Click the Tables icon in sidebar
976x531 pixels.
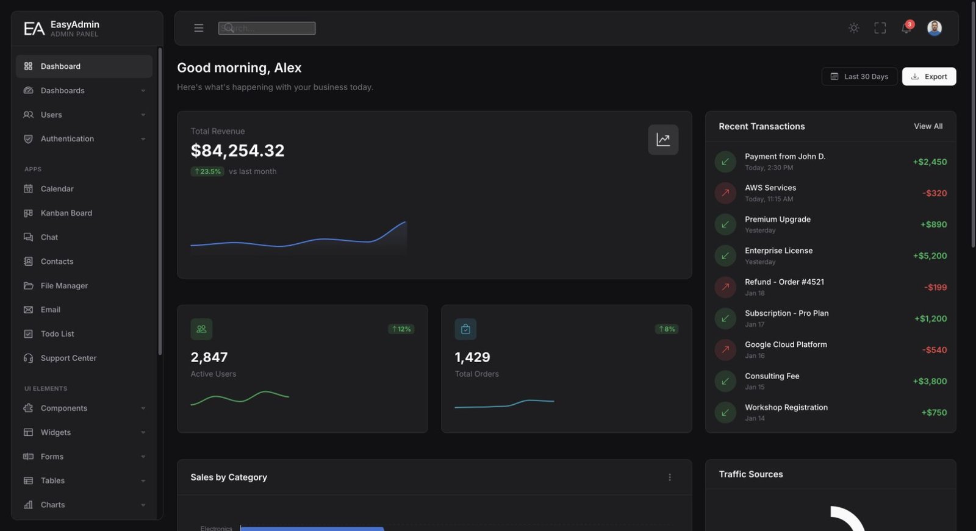pos(28,481)
